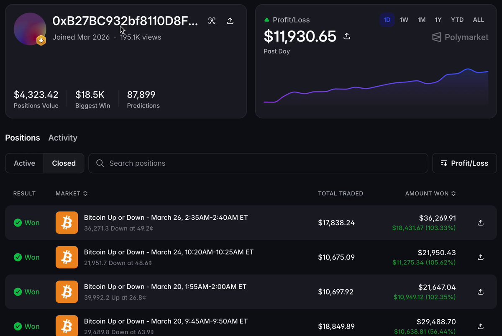The image size is (502, 336).
Task: Select the 1Y time range
Action: point(438,20)
